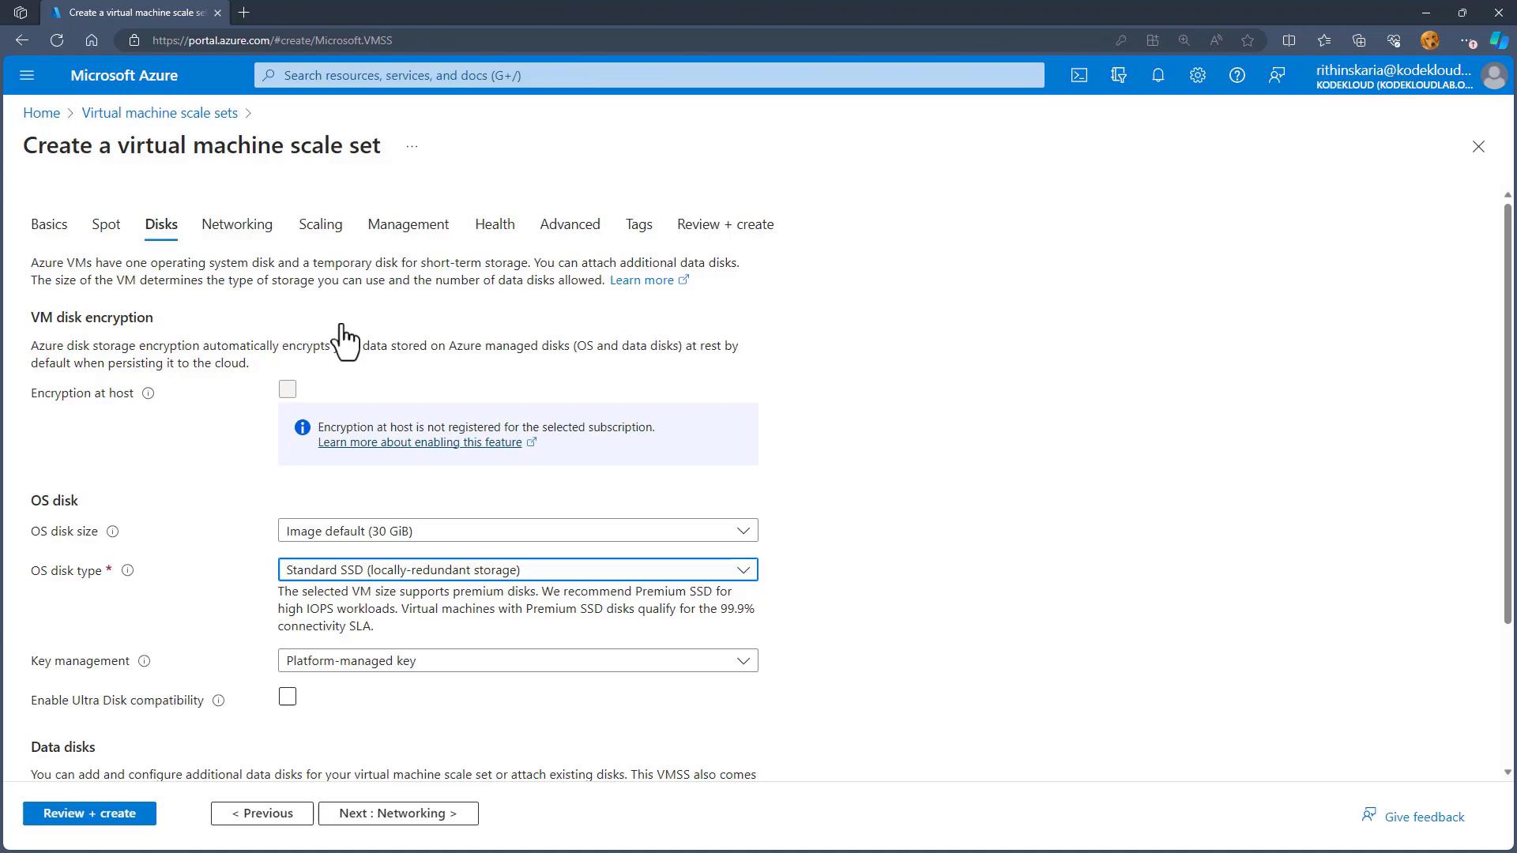
Task: Toggle the Encryption at host checkbox
Action: [288, 389]
